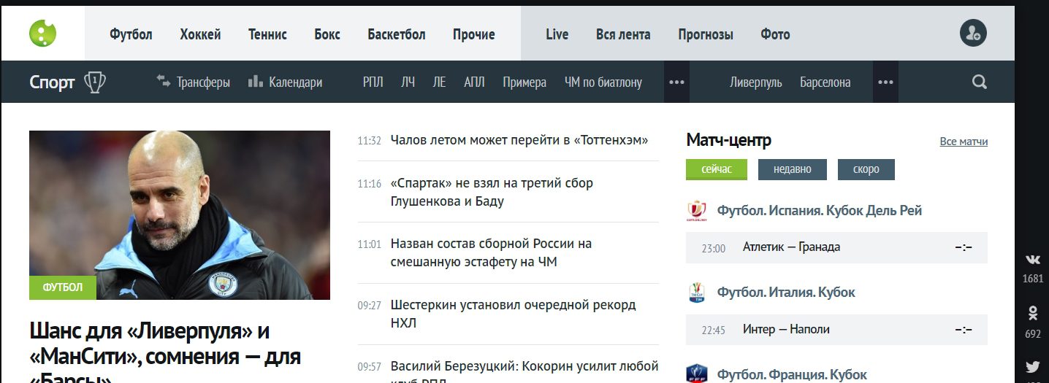
Task: Open the Прогнозы section
Action: coord(706,34)
